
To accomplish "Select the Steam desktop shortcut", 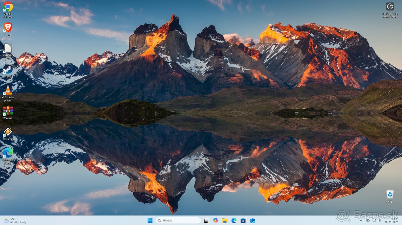I will (x=7, y=70).
